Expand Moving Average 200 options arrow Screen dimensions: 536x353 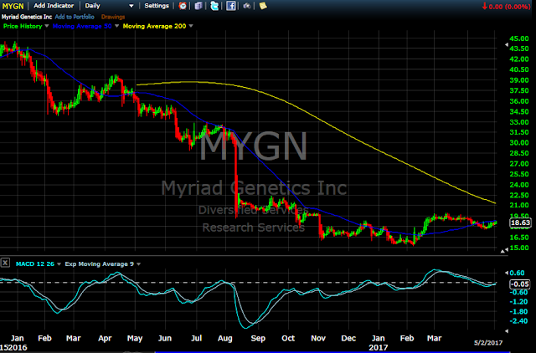[x=191, y=26]
